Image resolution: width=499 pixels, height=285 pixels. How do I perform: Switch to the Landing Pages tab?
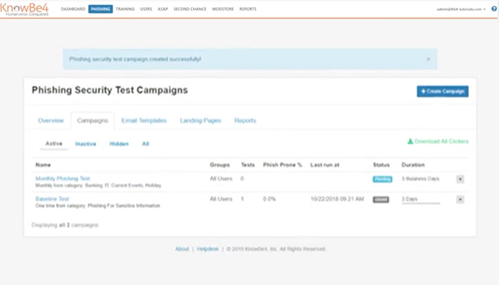tap(200, 120)
